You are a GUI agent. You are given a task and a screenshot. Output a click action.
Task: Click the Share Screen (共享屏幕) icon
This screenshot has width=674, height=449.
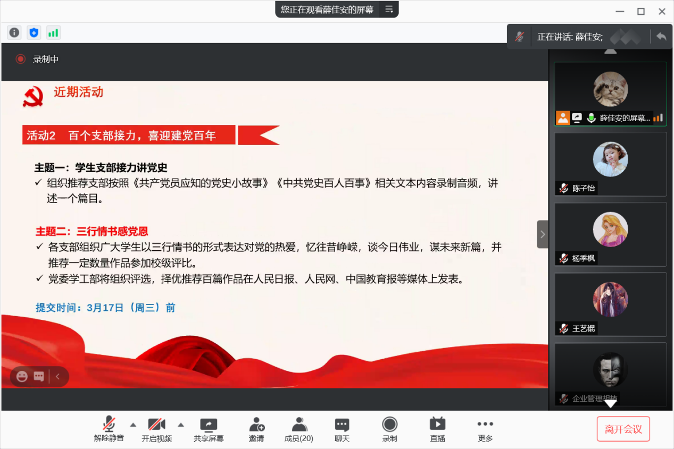209,429
